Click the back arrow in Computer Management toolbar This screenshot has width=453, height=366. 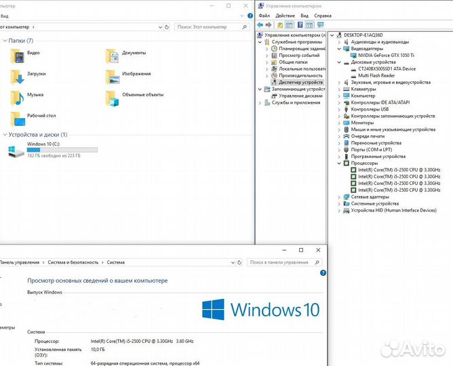tap(260, 24)
